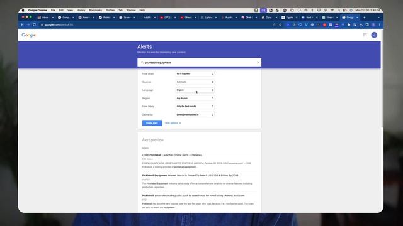
Task: Open the View menu
Action: pos(70,10)
